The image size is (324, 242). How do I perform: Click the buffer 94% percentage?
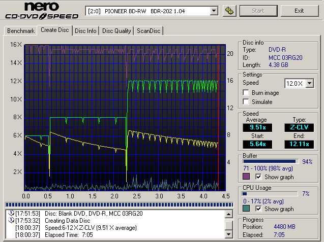pos(307,162)
